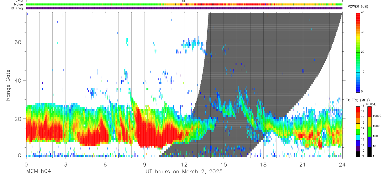
Task: Click the Range Gate axis tick '20'
Action: pos(18,119)
